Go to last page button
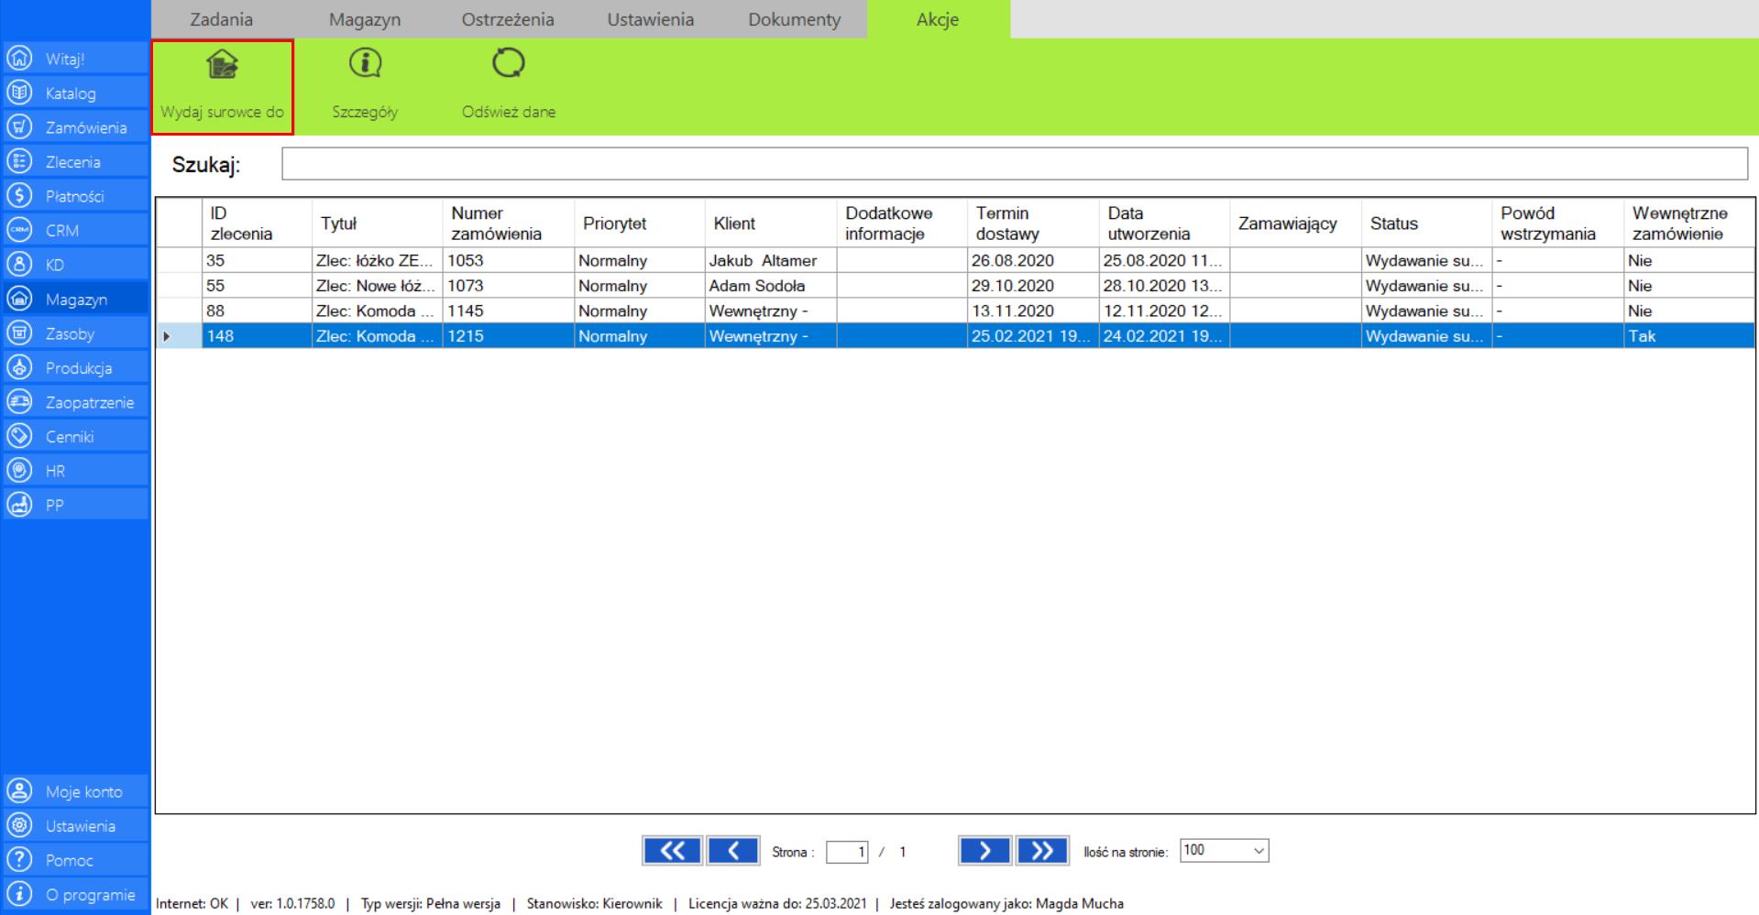This screenshot has width=1759, height=915. click(1042, 851)
